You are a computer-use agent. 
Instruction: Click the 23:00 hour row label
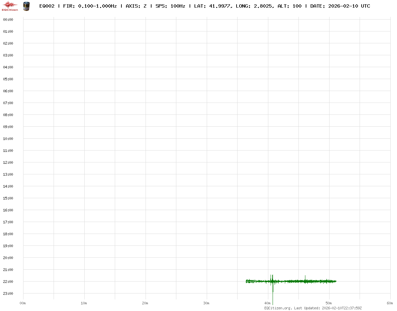pyautogui.click(x=8, y=293)
